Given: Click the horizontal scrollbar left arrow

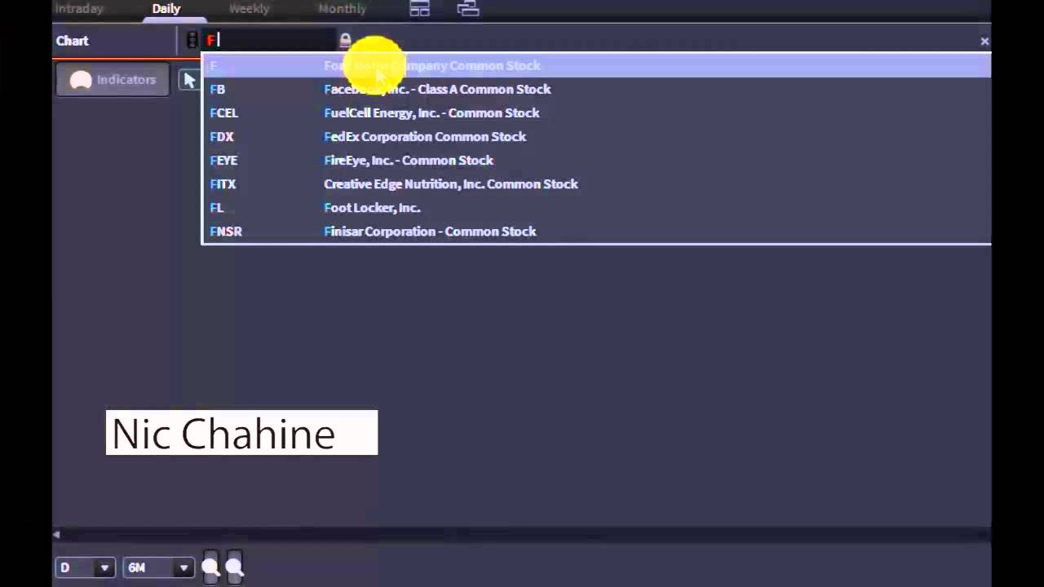Looking at the screenshot, I should click(56, 535).
